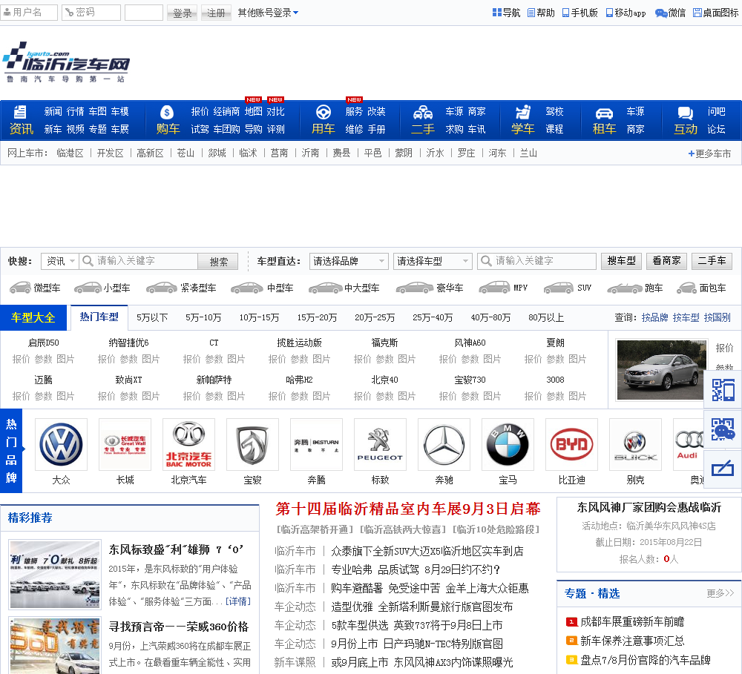742x674 pixels.
Task: Select the SUV car type icon
Action: pos(567,288)
